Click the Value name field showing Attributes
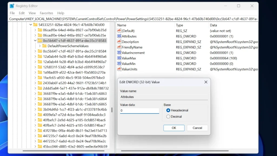 (x=164, y=97)
